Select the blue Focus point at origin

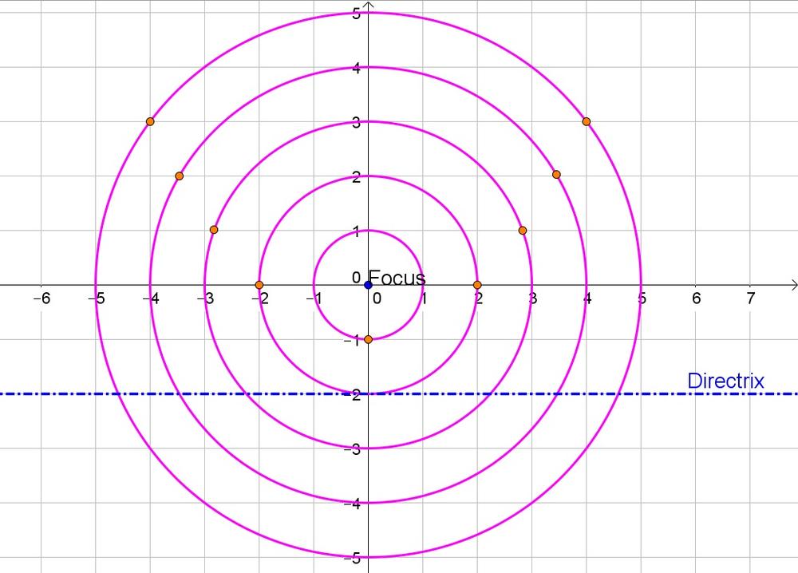point(368,285)
